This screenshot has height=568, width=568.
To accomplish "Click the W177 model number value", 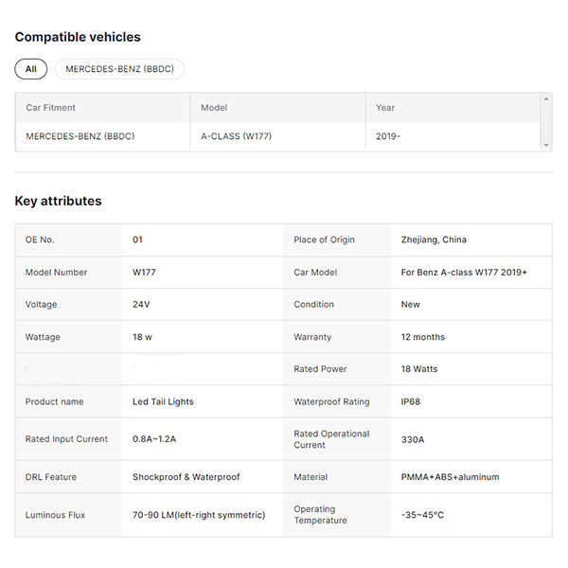I will point(144,273).
